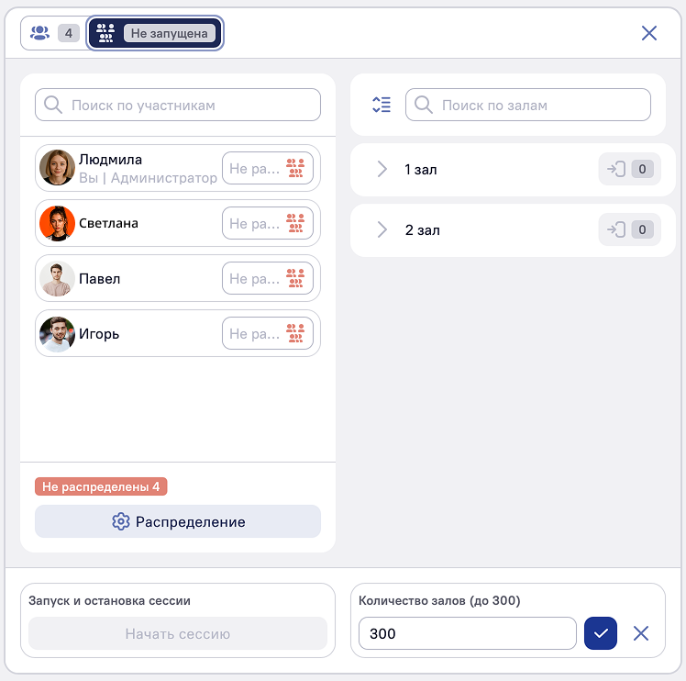Click the enter room icon for '2 зал'
Screen dimensions: 686x681
click(x=616, y=229)
